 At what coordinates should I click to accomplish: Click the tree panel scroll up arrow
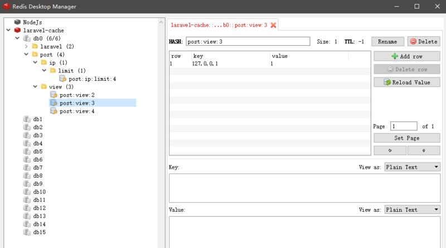click(161, 22)
